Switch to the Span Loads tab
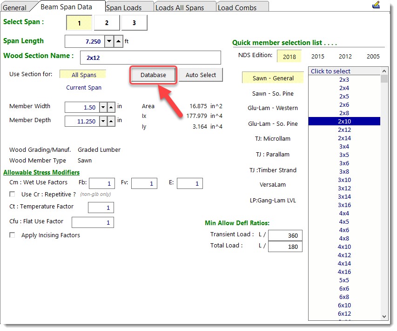Image resolution: width=397 pixels, height=331 pixels. click(x=123, y=7)
